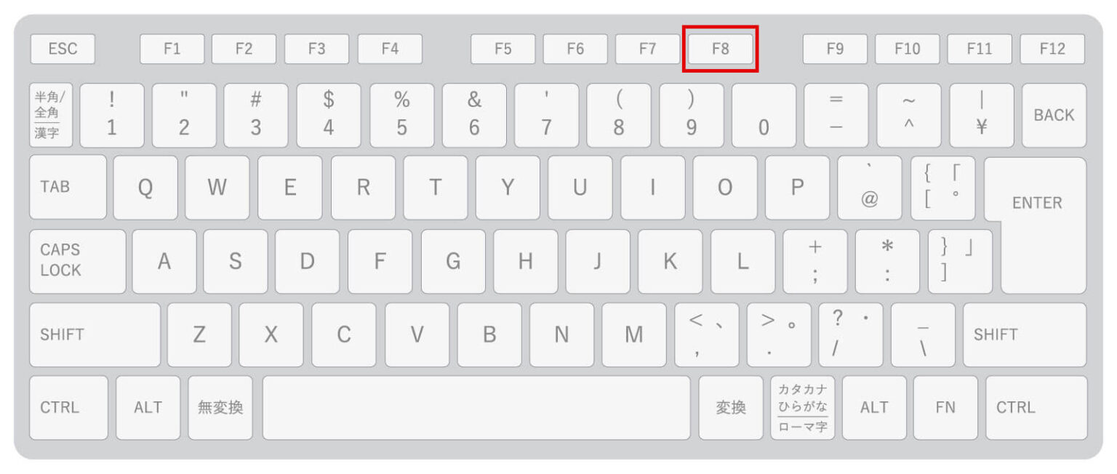Click the F1 key
This screenshot has height=474, width=1117.
pyautogui.click(x=172, y=49)
